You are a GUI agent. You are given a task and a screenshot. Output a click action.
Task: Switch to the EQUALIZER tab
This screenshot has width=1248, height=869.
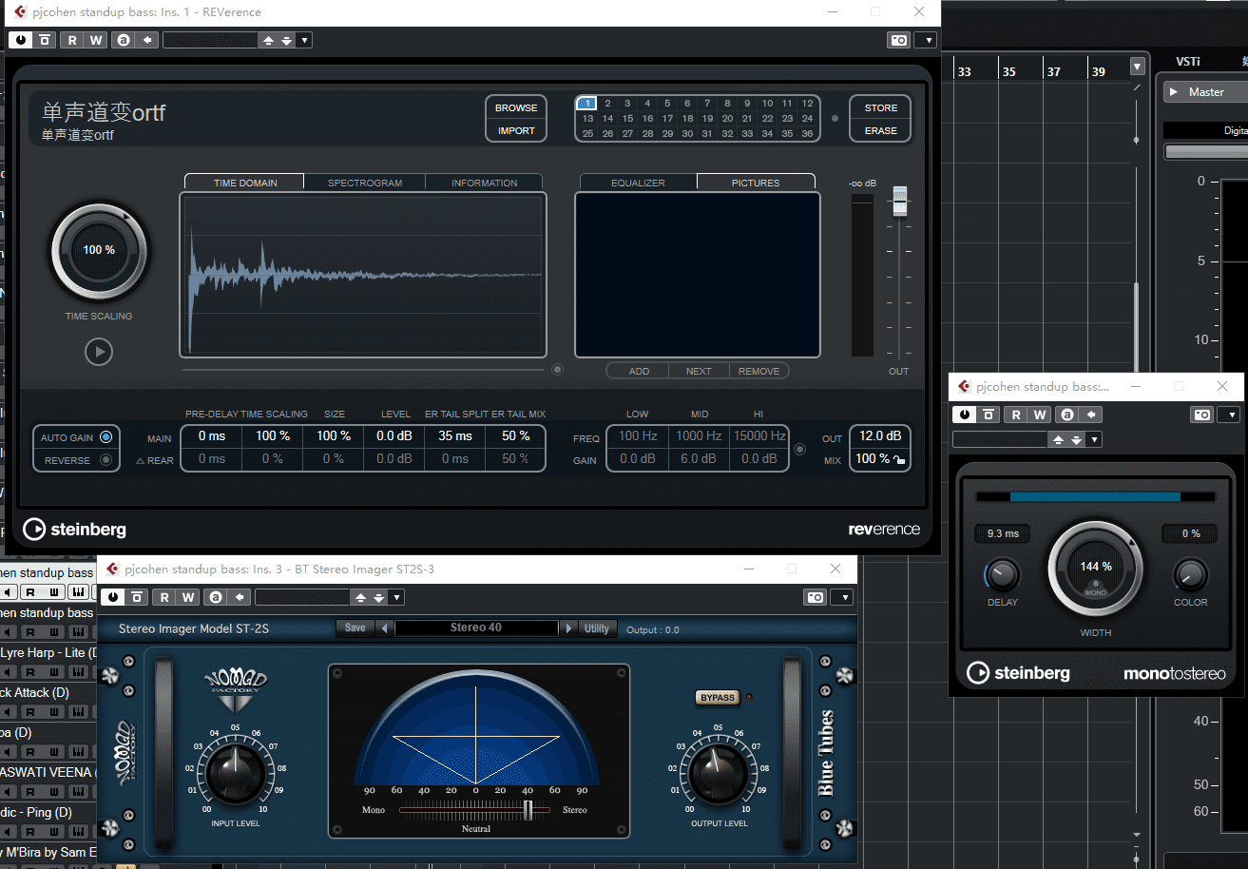(638, 183)
